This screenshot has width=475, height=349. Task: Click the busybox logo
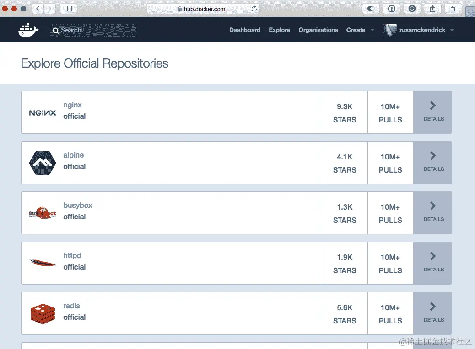click(x=43, y=213)
